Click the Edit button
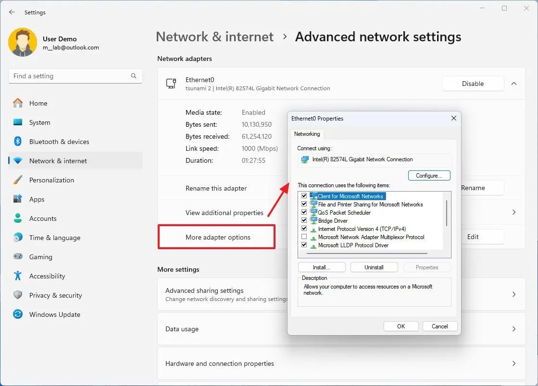Image resolution: width=538 pixels, height=386 pixels. (482, 237)
